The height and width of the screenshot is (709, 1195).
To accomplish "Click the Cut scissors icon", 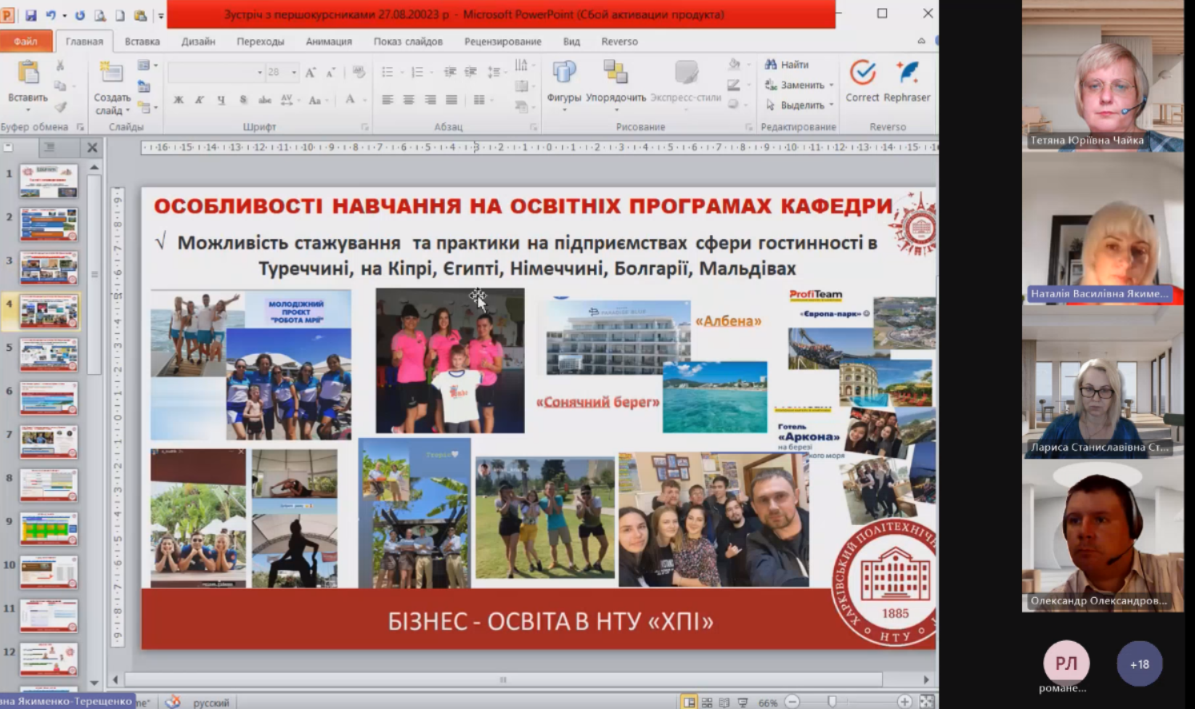I will [60, 66].
